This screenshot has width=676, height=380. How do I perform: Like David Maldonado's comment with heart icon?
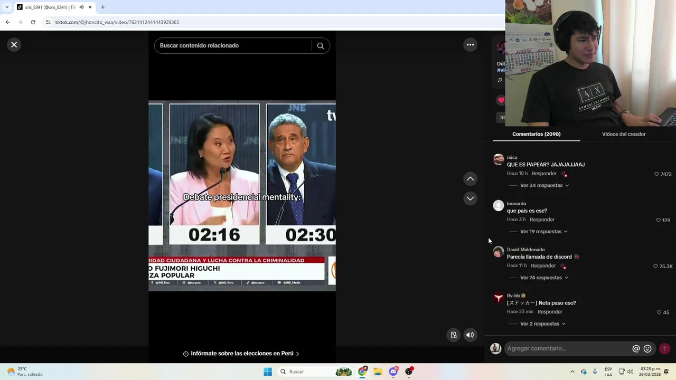(x=655, y=267)
